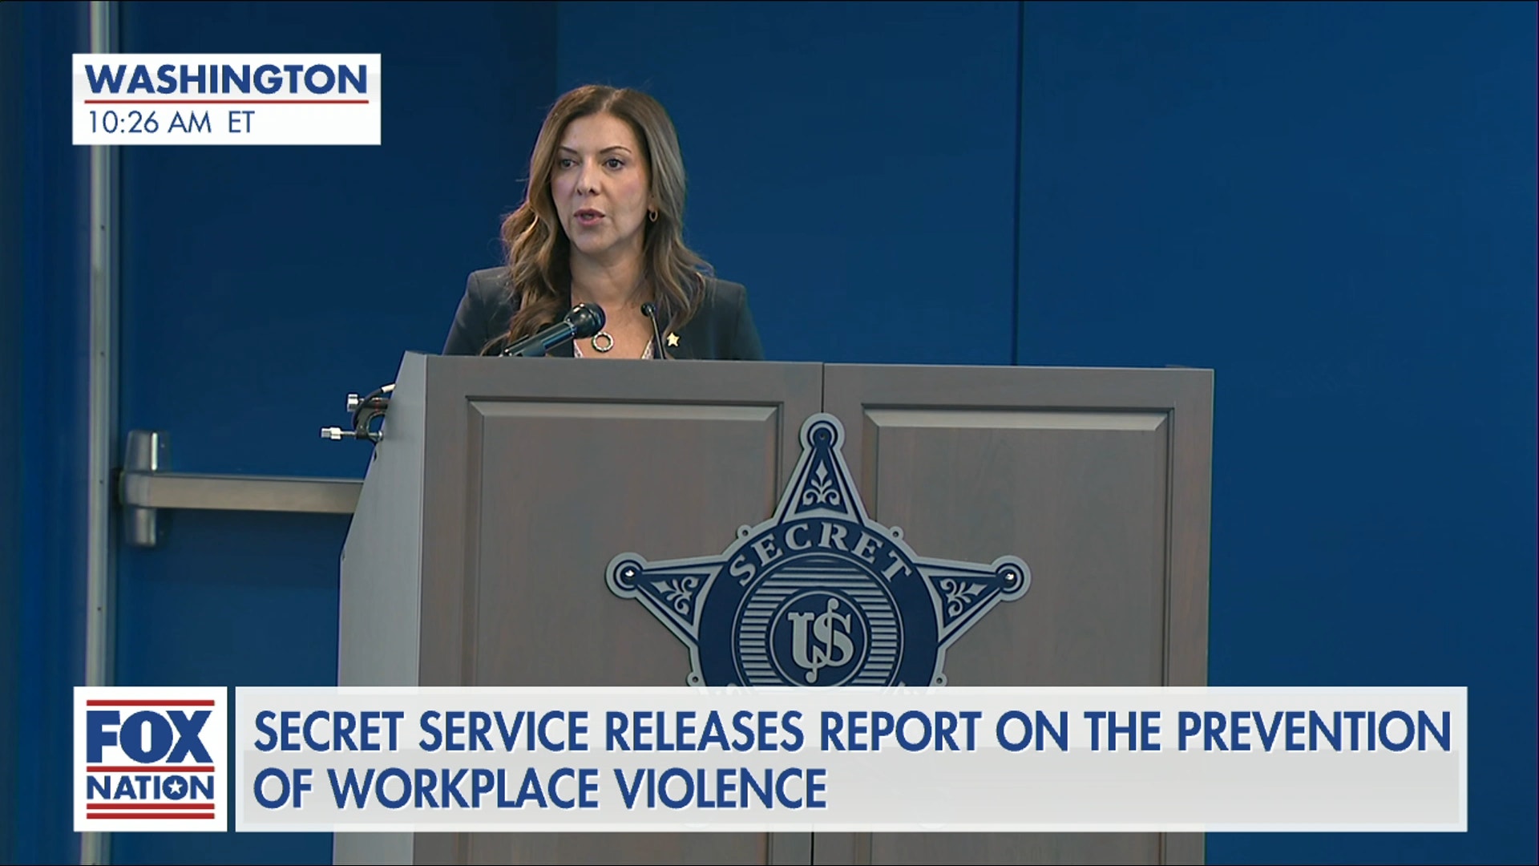The image size is (1539, 866).
Task: Click the WASHINGTON location label
Action: click(x=226, y=80)
